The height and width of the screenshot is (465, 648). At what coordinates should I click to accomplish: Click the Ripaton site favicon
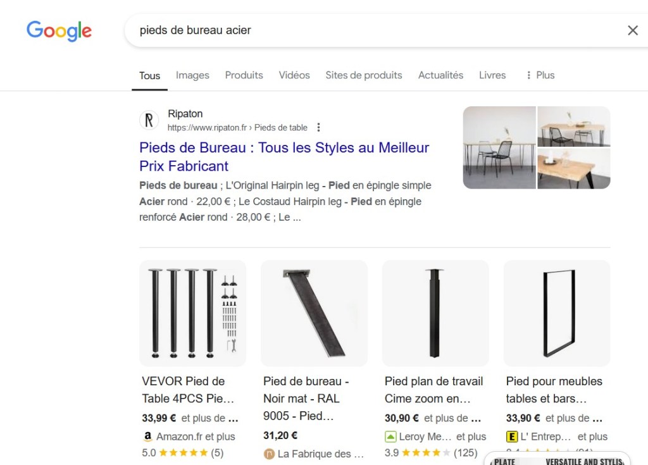149,120
